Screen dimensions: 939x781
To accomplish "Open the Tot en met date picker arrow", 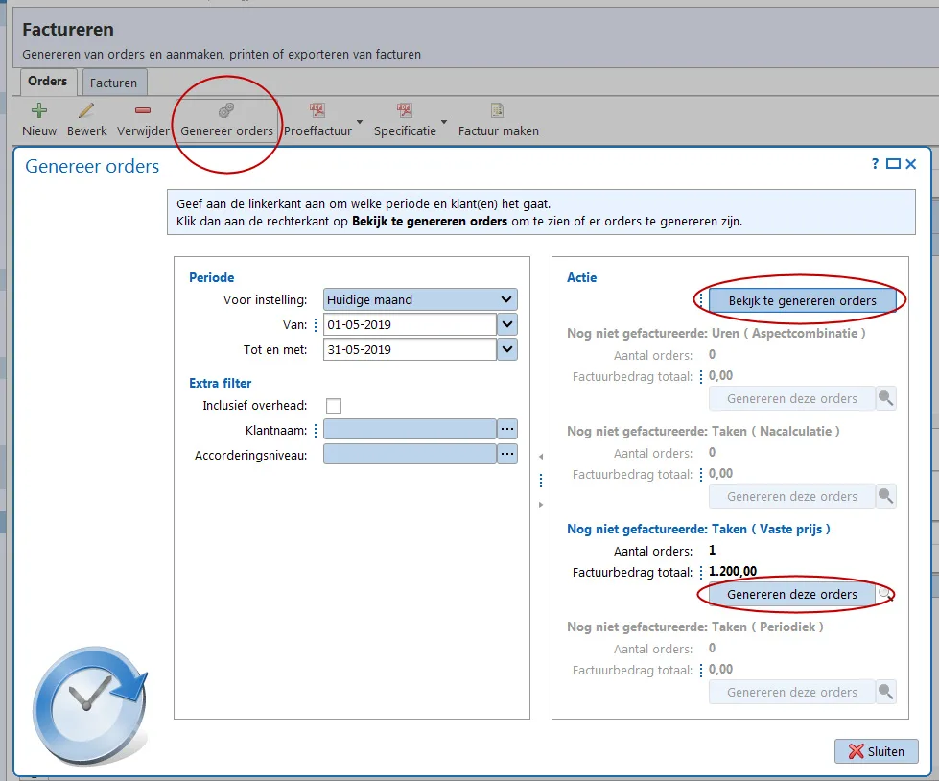I will point(507,350).
